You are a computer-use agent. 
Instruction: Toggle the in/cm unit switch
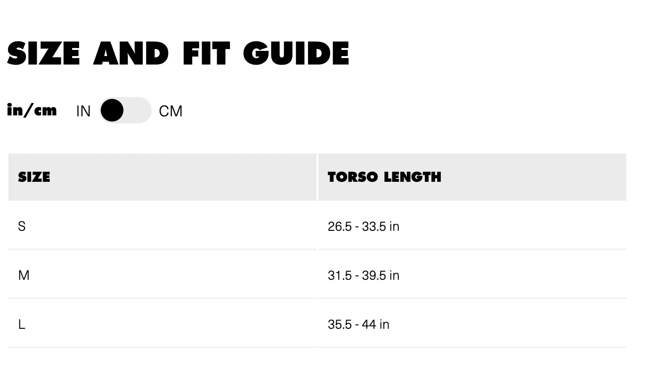click(x=125, y=110)
